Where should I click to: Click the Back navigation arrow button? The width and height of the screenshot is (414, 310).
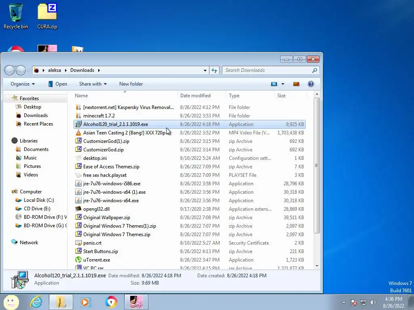point(10,70)
